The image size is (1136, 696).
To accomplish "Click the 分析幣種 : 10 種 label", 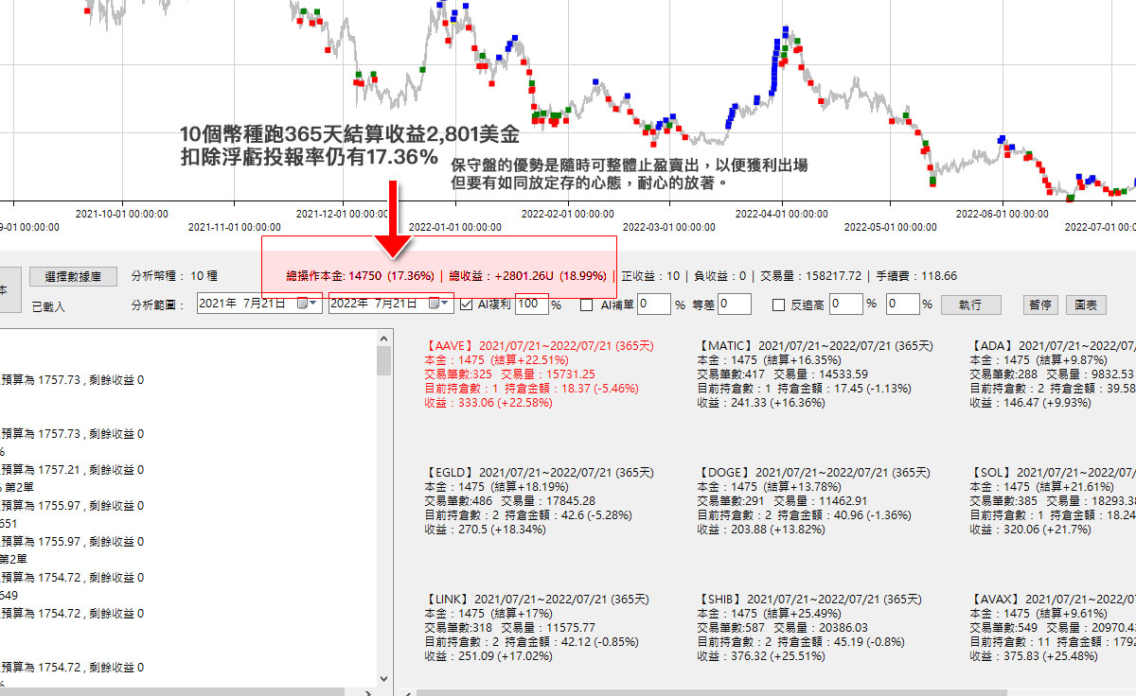I will tap(174, 276).
